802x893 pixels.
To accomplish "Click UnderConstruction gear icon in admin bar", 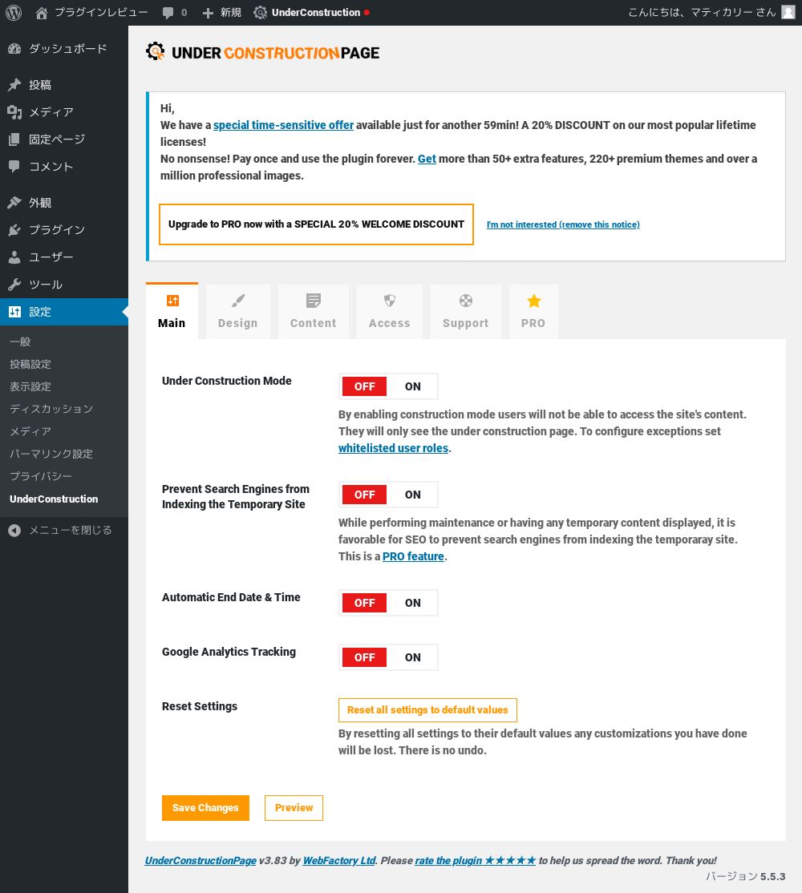I will click(261, 13).
